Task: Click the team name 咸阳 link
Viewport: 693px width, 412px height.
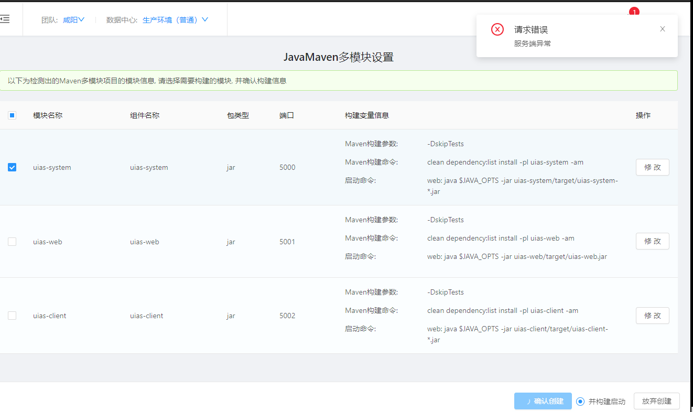Action: pyautogui.click(x=70, y=19)
